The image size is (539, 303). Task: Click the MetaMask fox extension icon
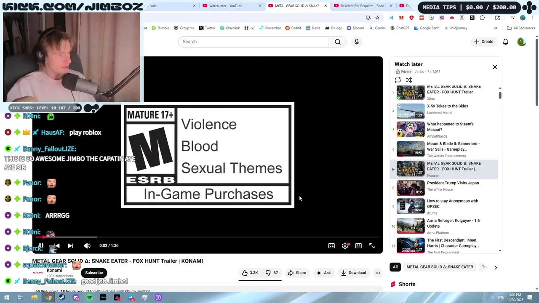pos(401,18)
